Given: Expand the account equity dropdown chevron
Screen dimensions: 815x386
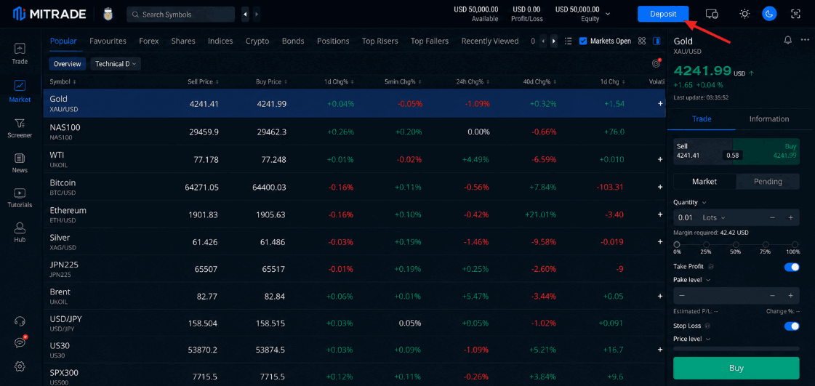Looking at the screenshot, I should (x=608, y=14).
